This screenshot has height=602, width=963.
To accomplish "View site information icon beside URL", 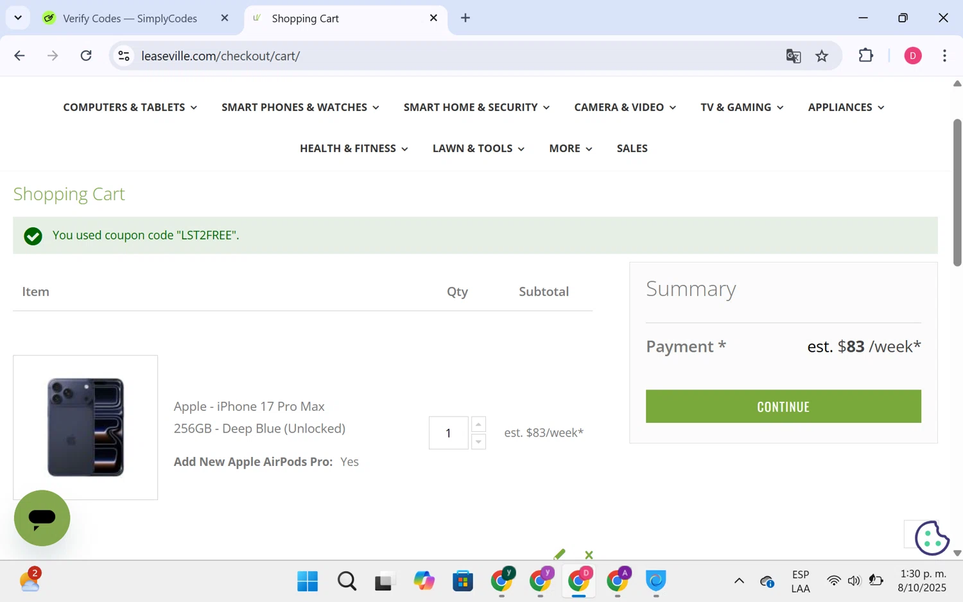I will coord(124,56).
